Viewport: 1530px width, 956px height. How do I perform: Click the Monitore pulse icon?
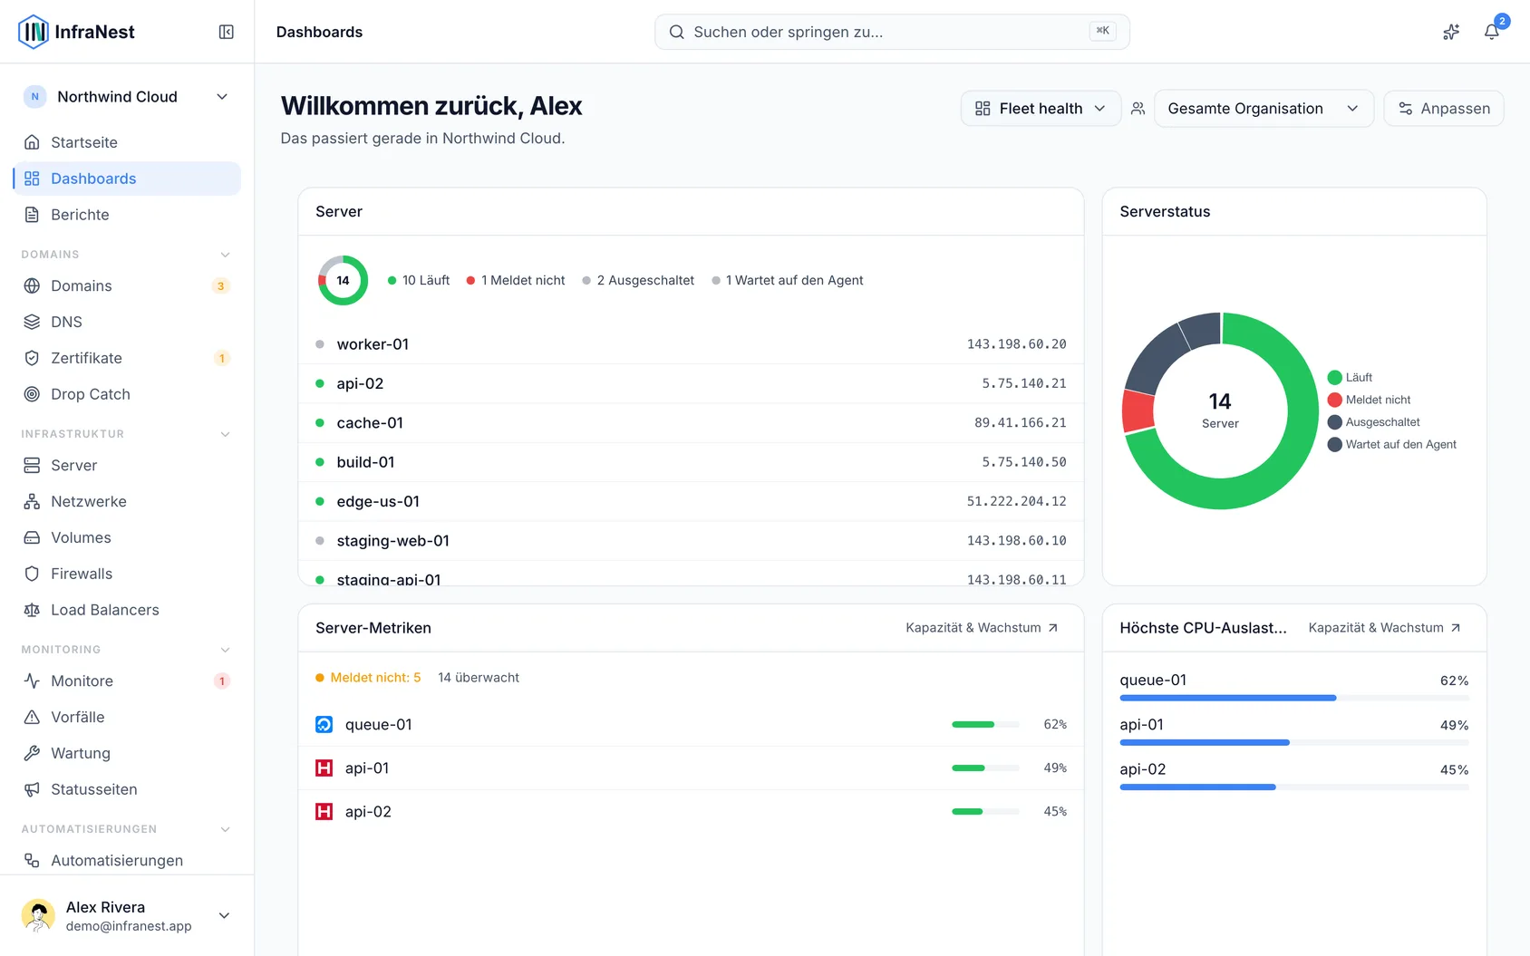[32, 681]
